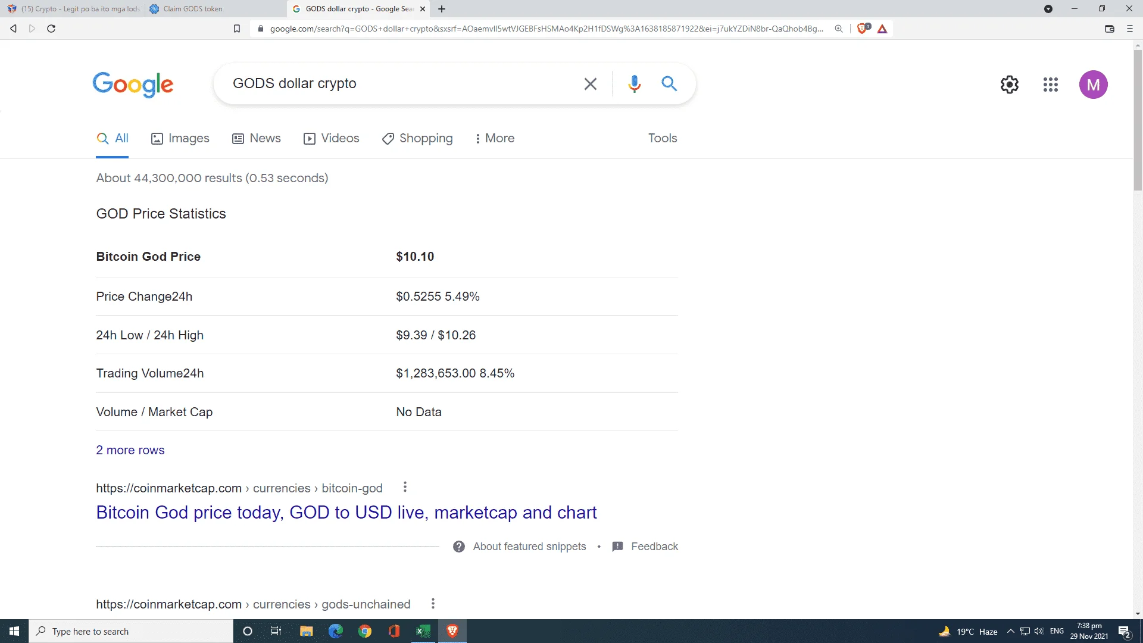Open About featured snippets link

[x=529, y=547]
